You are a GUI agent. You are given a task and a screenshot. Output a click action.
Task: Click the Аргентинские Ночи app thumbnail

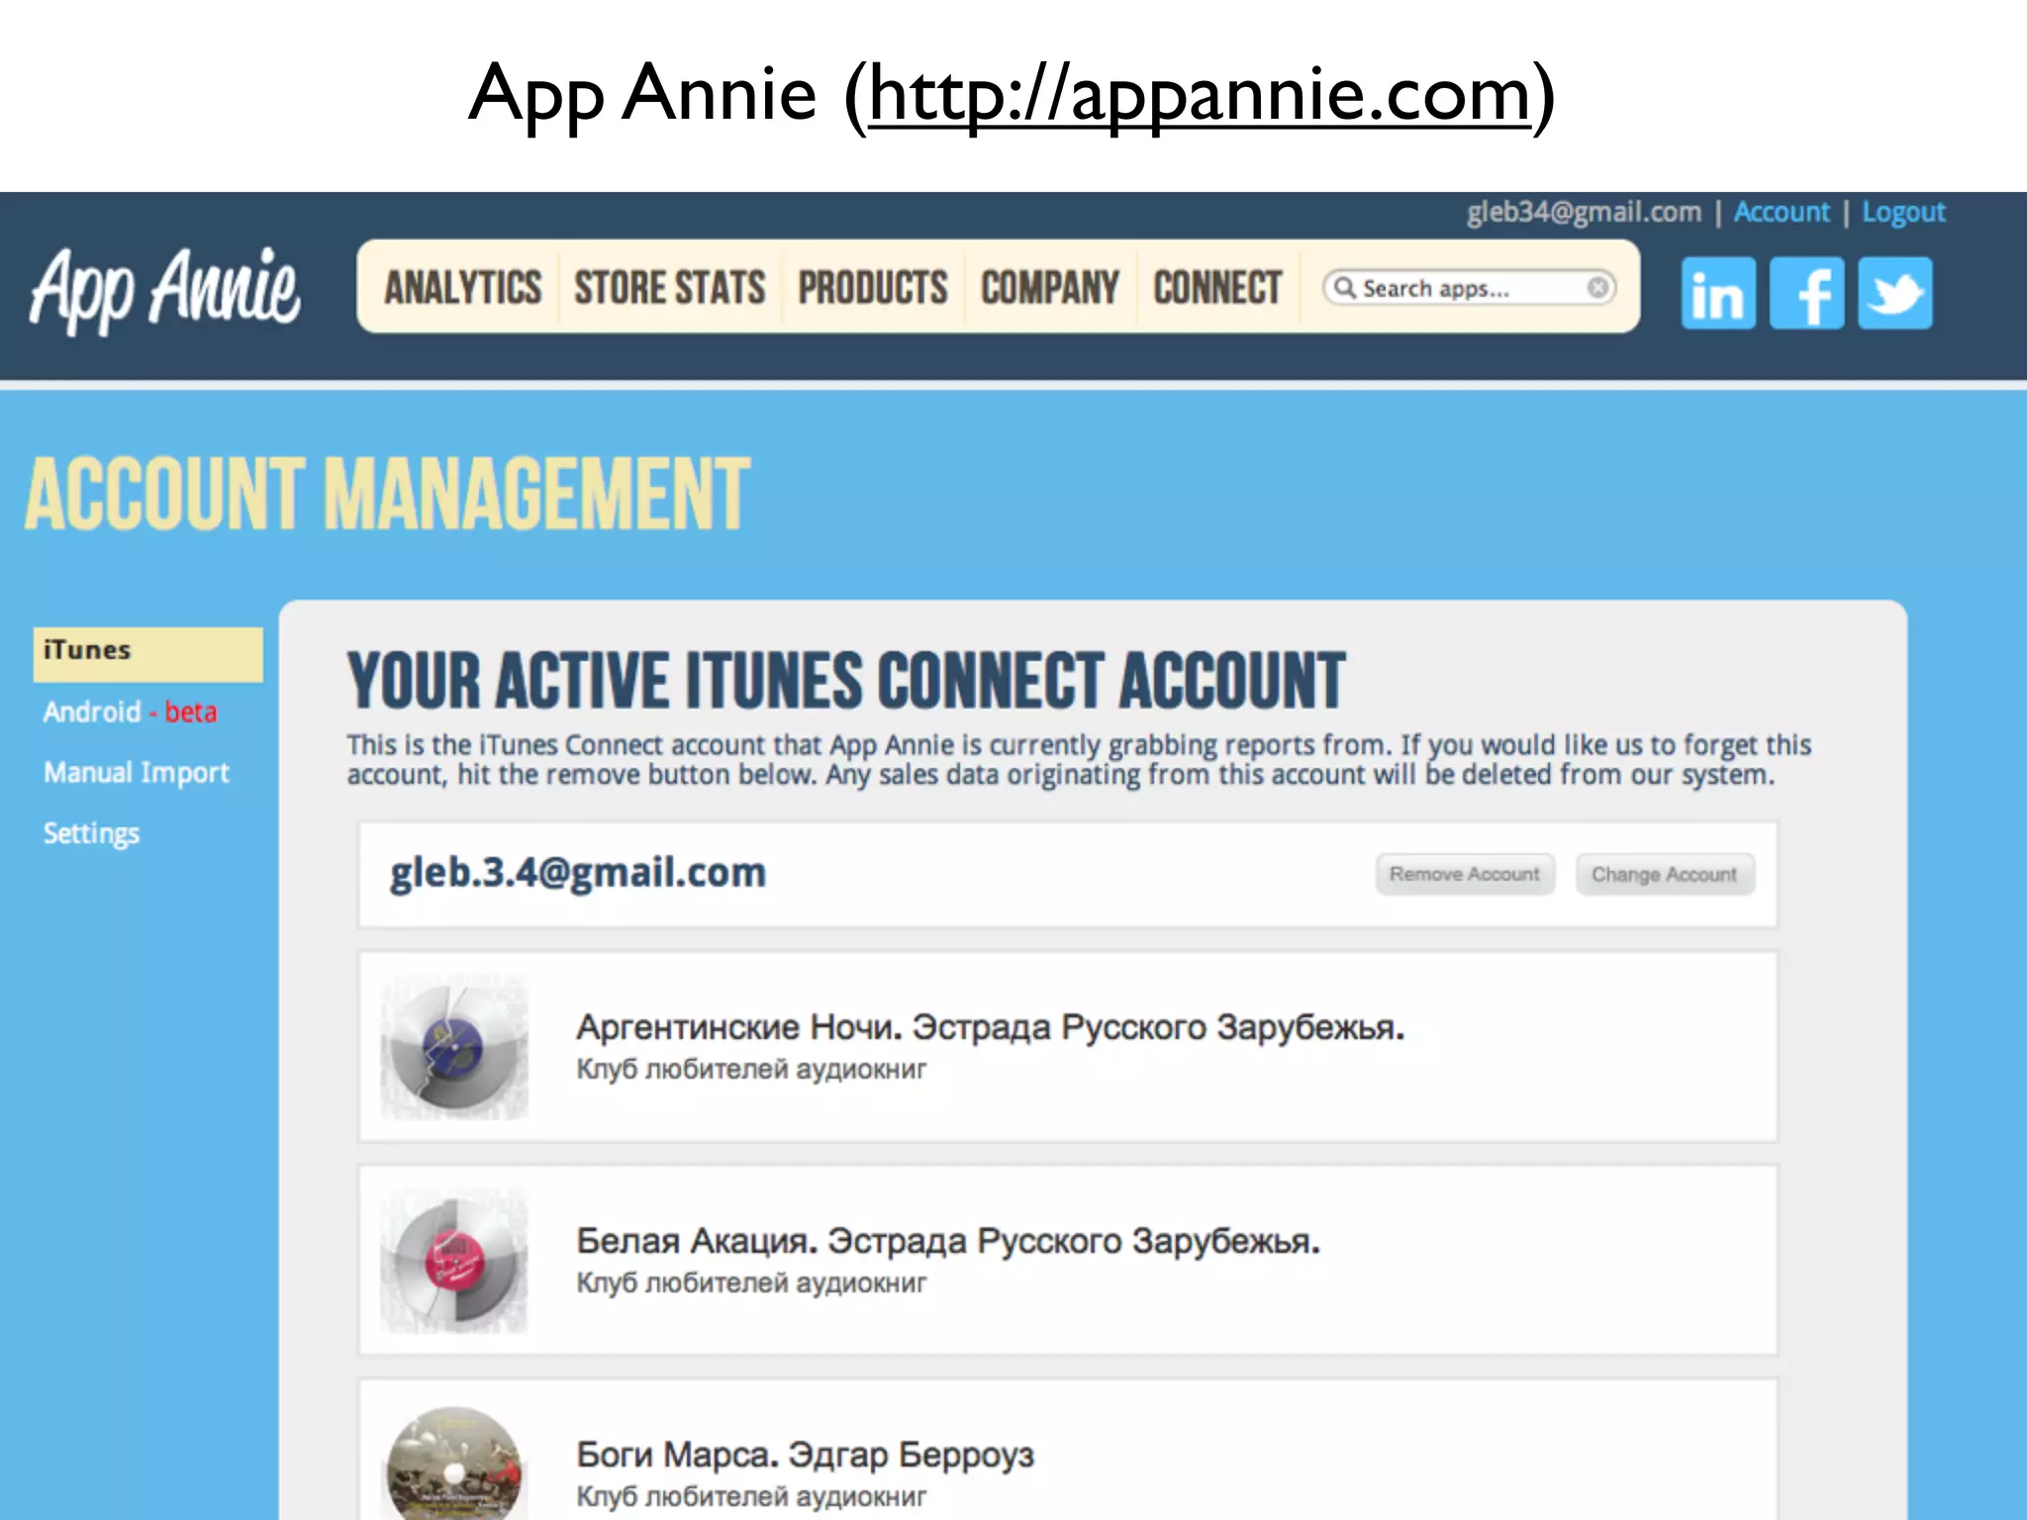tap(454, 1047)
